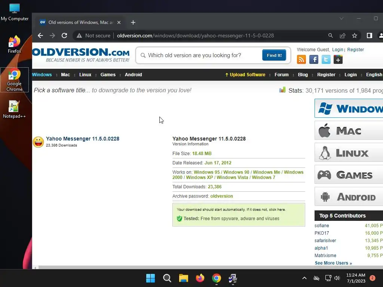Click See More Users link
The width and height of the screenshot is (383, 287).
coord(333,263)
